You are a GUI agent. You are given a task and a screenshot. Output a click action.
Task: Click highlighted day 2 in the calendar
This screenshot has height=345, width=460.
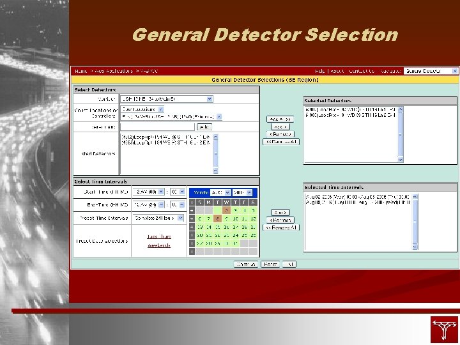[x=226, y=210]
